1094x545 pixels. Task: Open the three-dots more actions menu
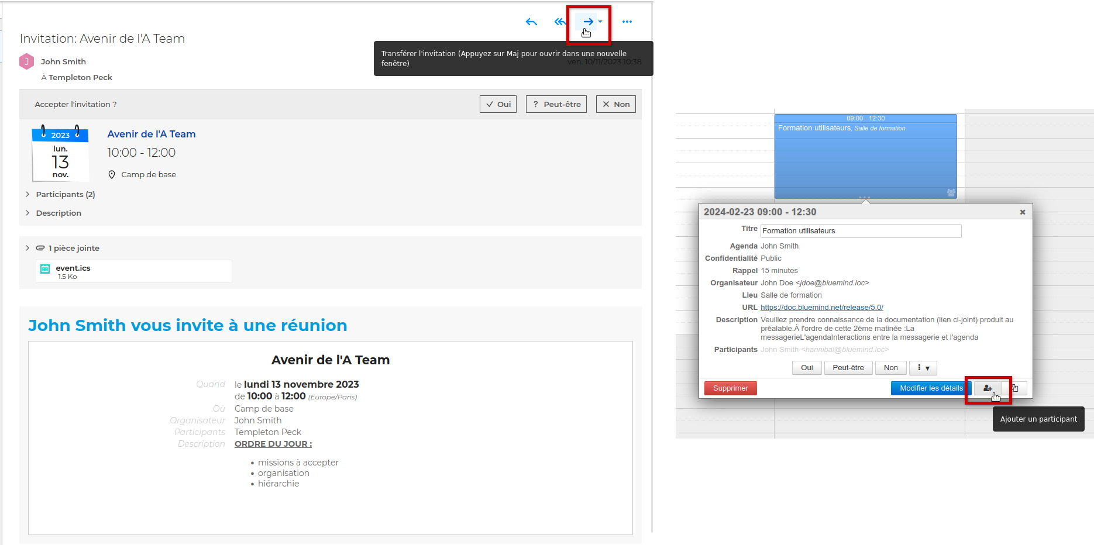click(x=627, y=22)
